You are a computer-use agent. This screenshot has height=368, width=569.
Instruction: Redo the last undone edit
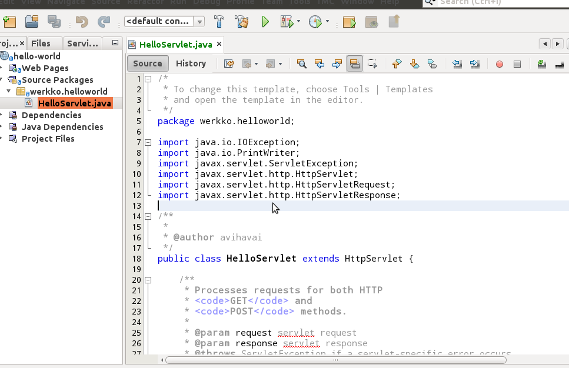[x=104, y=22]
